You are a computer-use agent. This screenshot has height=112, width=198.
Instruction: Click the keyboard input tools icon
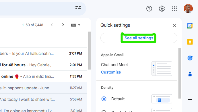pos(74,25)
